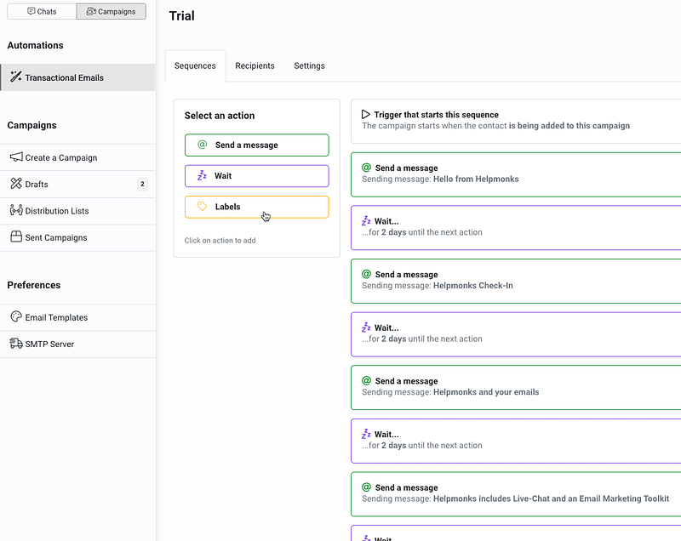This screenshot has width=681, height=541.
Task: Select the Recipients tab
Action: tap(255, 66)
